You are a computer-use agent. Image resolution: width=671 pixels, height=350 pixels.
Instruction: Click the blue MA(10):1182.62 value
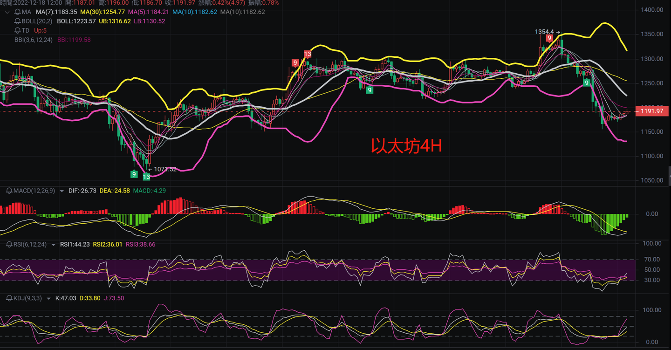[x=195, y=12]
